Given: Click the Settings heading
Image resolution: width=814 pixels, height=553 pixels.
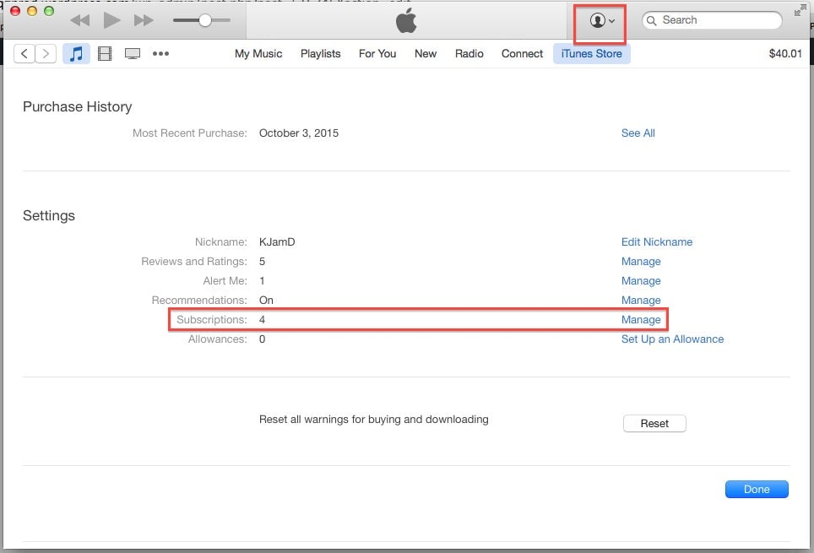Looking at the screenshot, I should coord(49,215).
